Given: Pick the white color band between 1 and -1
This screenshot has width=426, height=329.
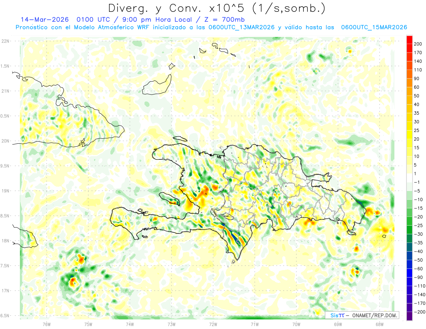Looking at the screenshot, I should (409, 178).
